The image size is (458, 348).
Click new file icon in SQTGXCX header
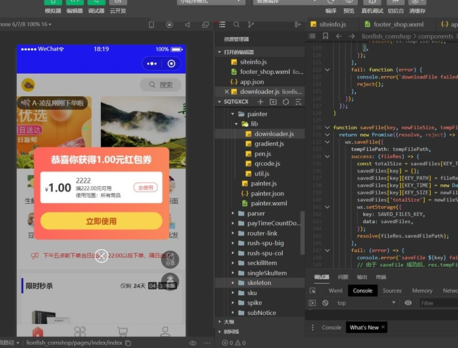(260, 102)
